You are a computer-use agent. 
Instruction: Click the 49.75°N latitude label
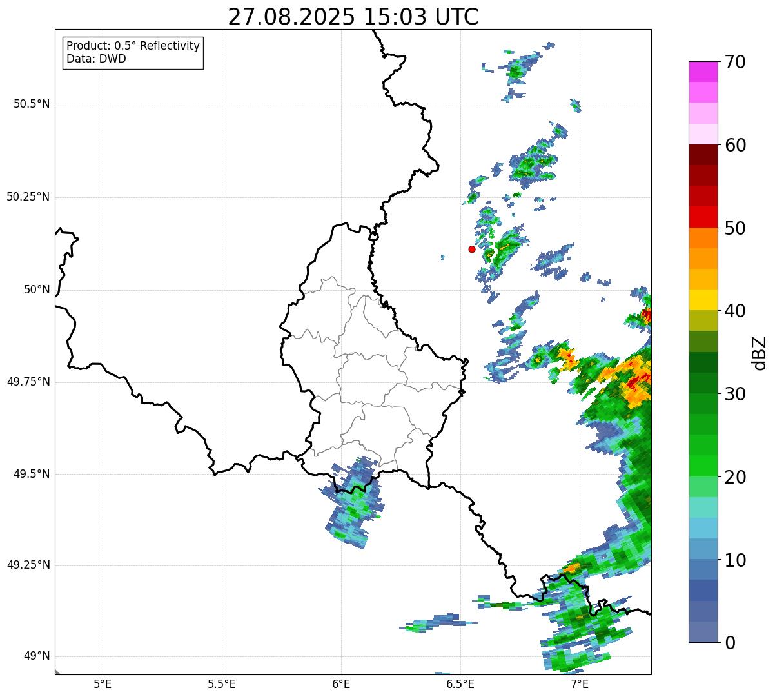[x=28, y=382]
